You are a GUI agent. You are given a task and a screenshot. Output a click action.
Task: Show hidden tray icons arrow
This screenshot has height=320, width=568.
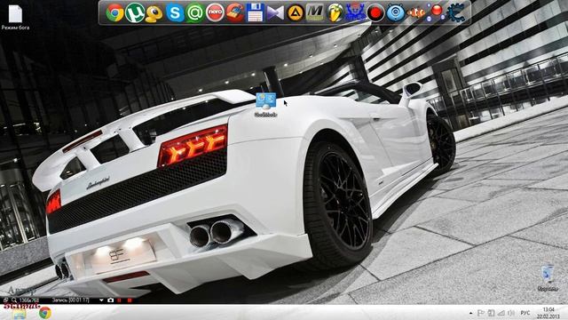pyautogui.click(x=470, y=313)
